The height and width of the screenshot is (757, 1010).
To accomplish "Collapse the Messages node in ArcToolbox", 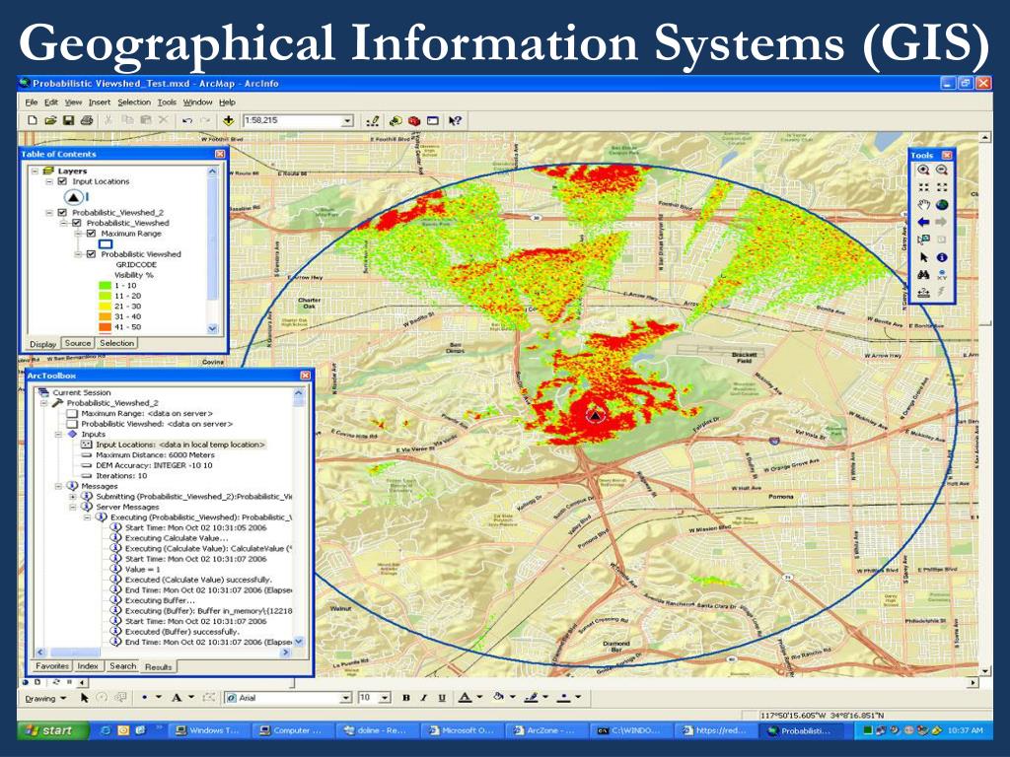I will [58, 486].
